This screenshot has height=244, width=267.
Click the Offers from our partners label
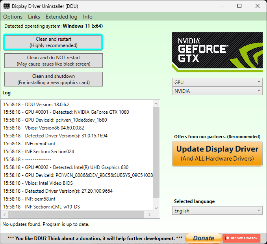217,137
